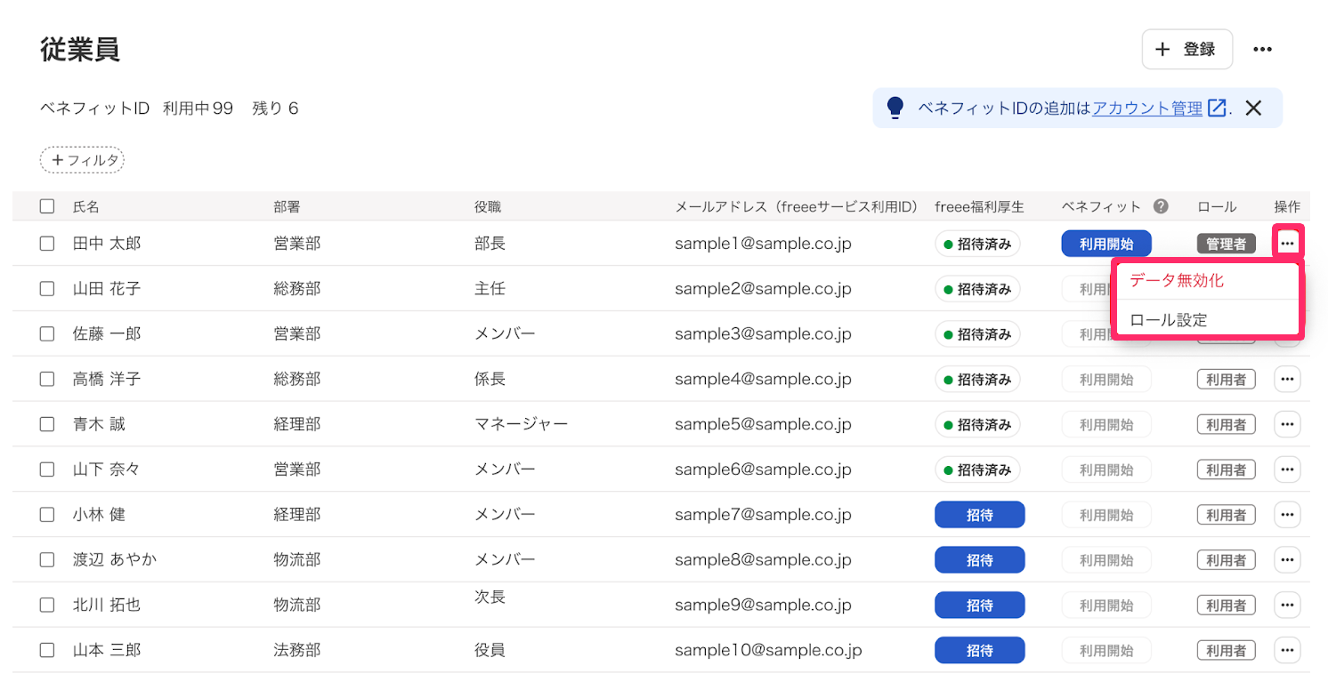Add a filter with + フィルタ
Screen dimensions: 1328x682
click(82, 160)
